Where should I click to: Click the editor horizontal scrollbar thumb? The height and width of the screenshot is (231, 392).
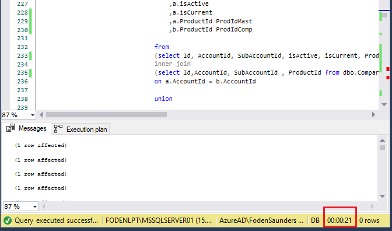pyautogui.click(x=107, y=115)
